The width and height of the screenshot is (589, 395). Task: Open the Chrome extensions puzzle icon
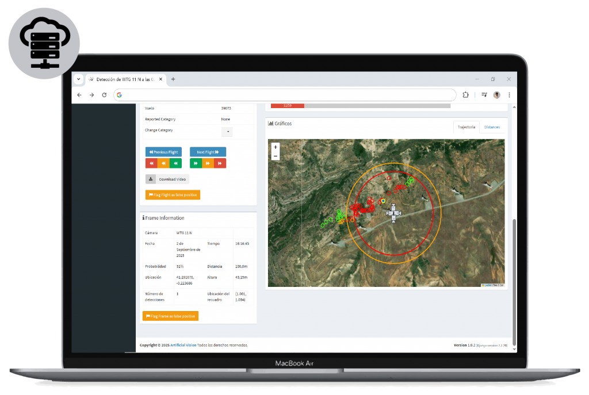coord(465,95)
